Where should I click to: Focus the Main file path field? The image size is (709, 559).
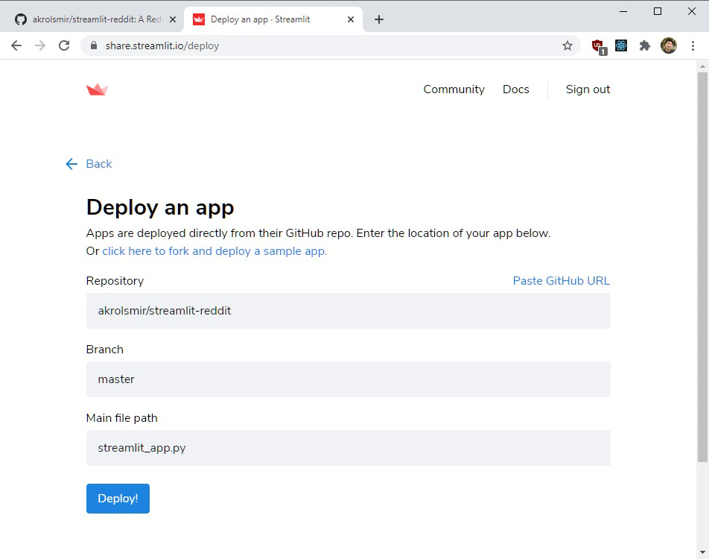tap(349, 448)
